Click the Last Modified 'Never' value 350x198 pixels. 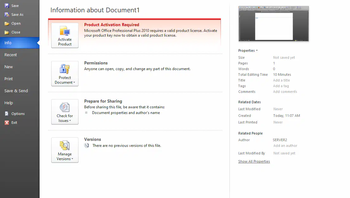coord(278,109)
